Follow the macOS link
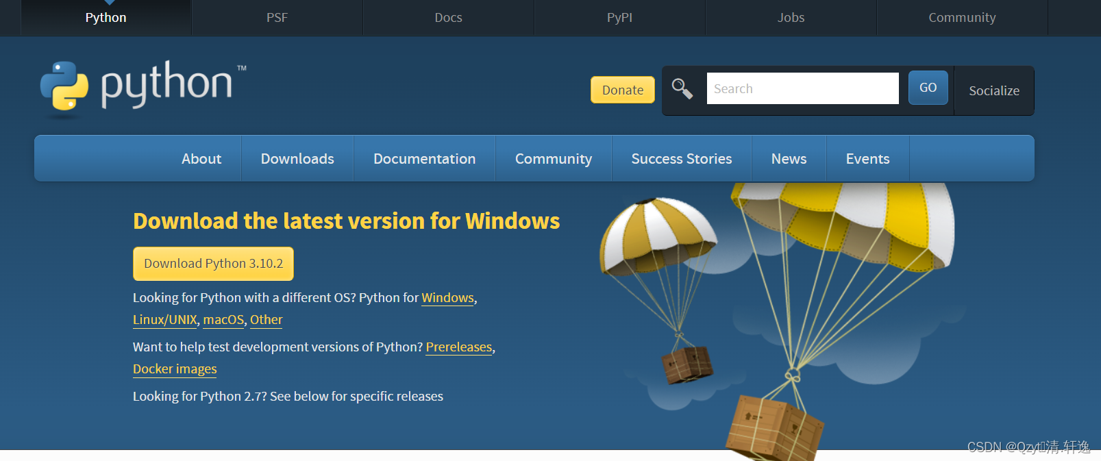 pyautogui.click(x=223, y=320)
